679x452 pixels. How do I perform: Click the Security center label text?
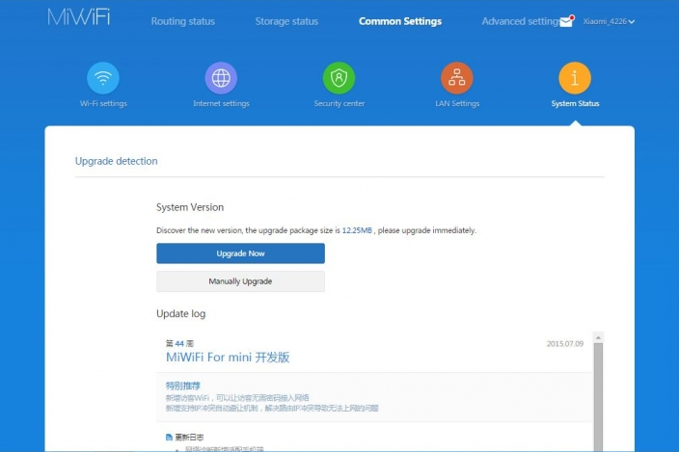(x=339, y=103)
